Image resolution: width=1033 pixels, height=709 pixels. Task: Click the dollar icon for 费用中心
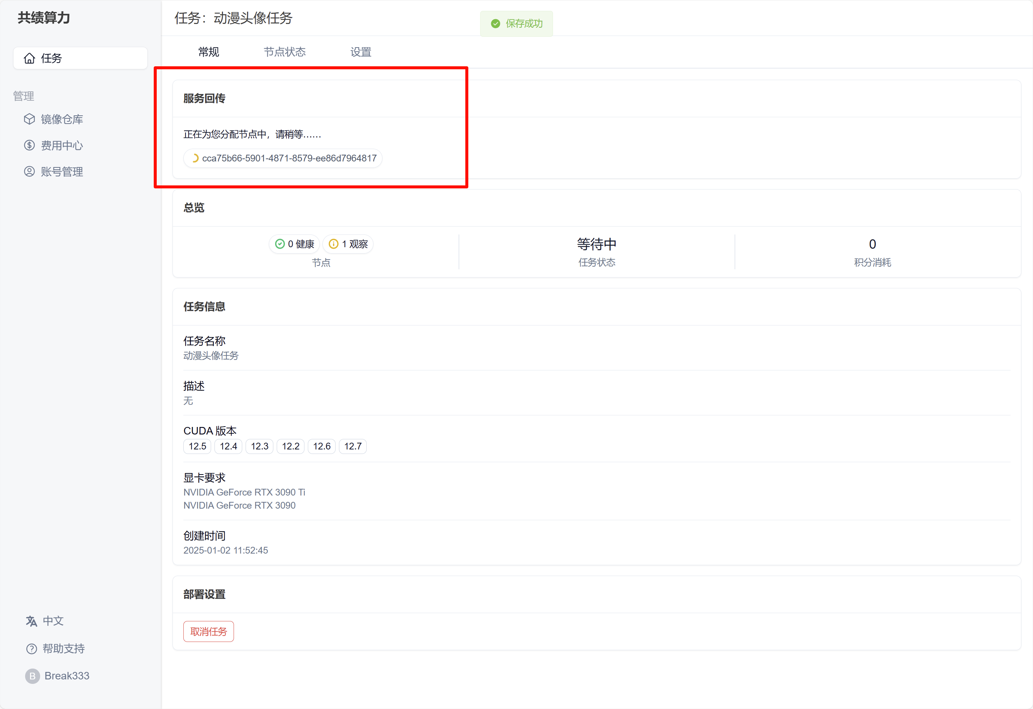[x=29, y=145]
